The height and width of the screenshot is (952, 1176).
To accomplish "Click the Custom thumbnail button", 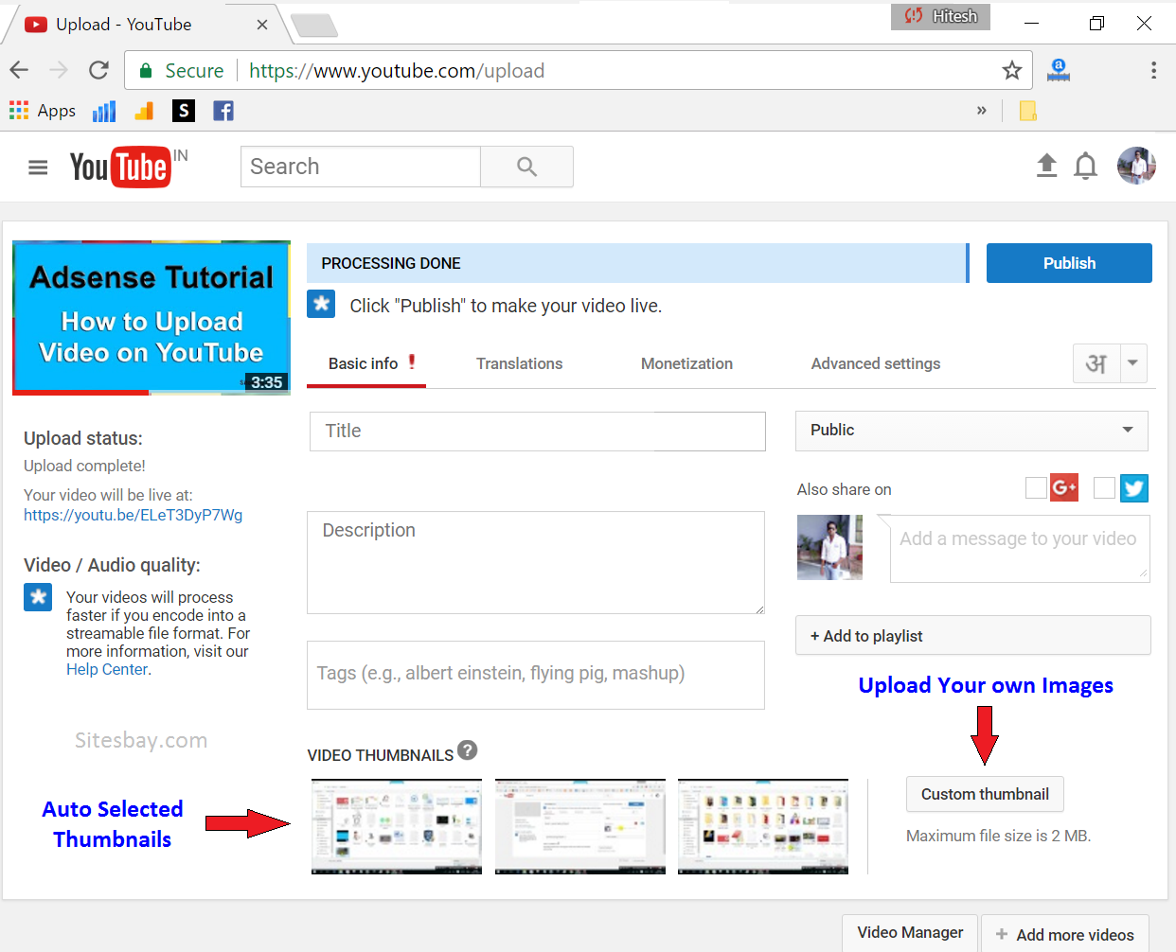I will click(985, 794).
